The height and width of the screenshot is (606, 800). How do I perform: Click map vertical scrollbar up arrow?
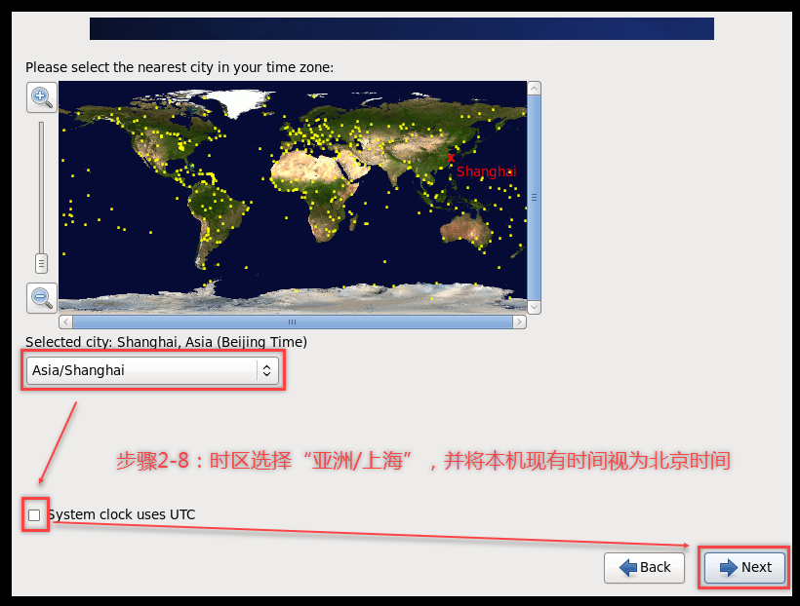(x=534, y=89)
